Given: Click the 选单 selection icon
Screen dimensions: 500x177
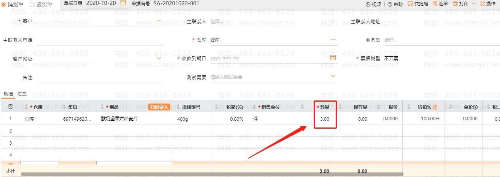Looking at the screenshot, I should click(x=435, y=3).
